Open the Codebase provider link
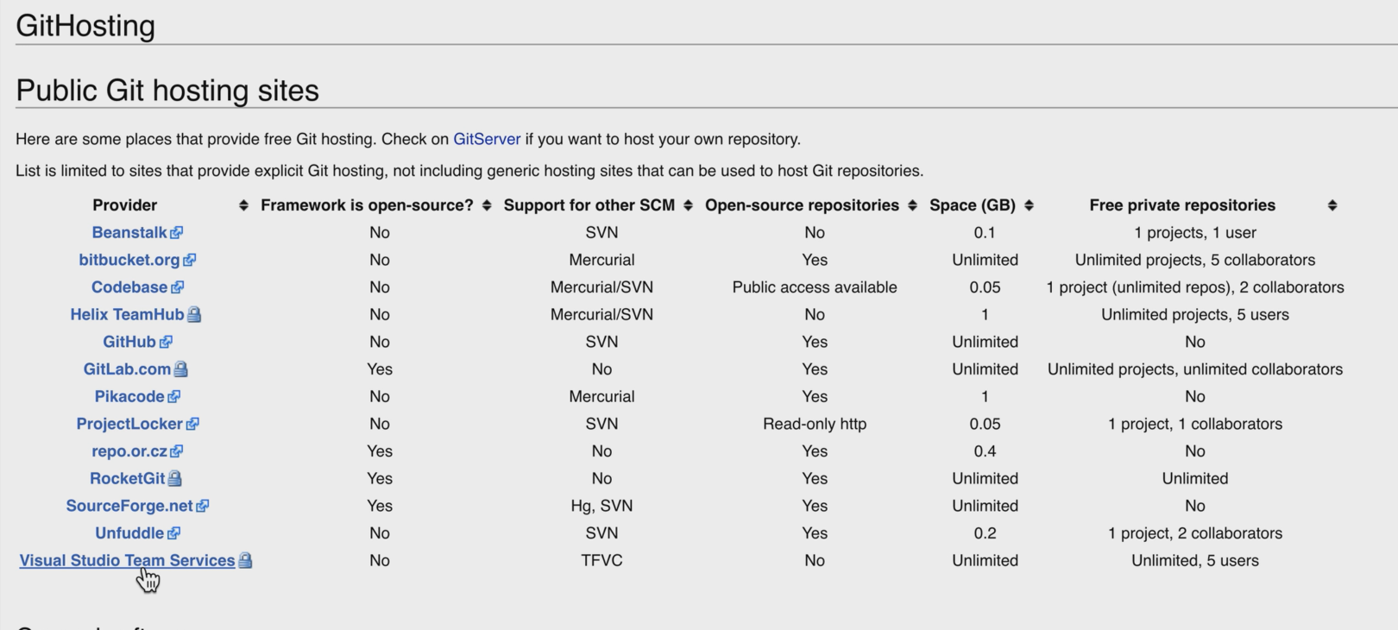The width and height of the screenshot is (1398, 630). coord(129,287)
